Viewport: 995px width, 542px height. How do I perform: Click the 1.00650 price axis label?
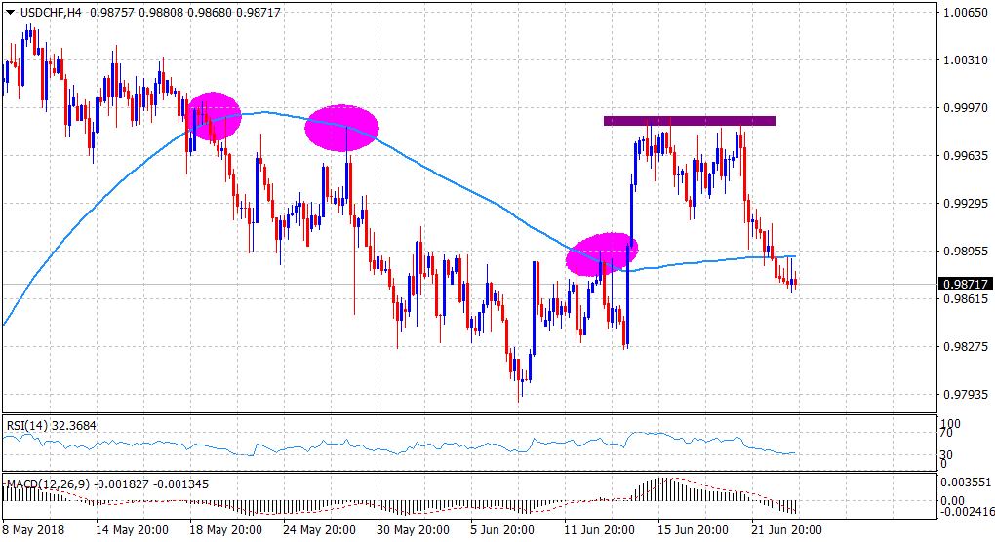click(x=964, y=13)
